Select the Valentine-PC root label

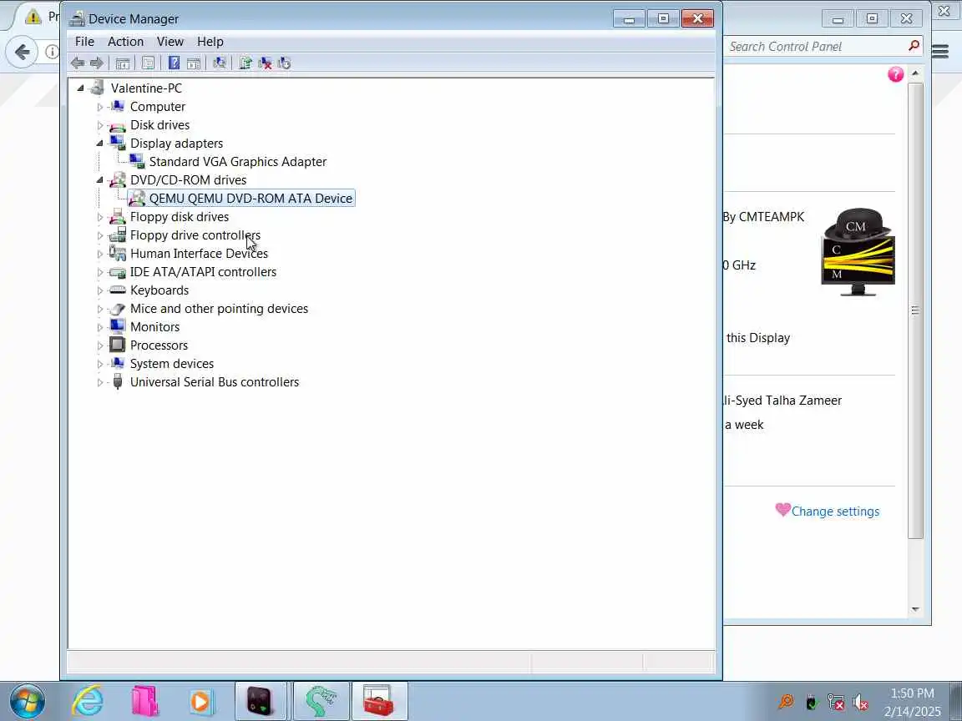[x=146, y=88]
